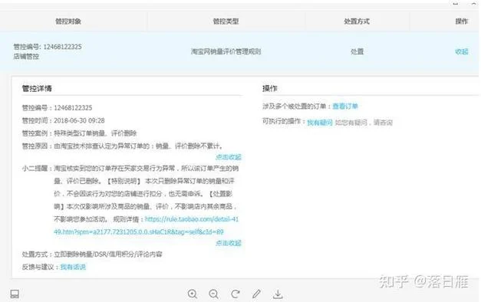Click the zoom in magnifier icon
Viewport: 481px width, 302px height.
click(x=193, y=294)
